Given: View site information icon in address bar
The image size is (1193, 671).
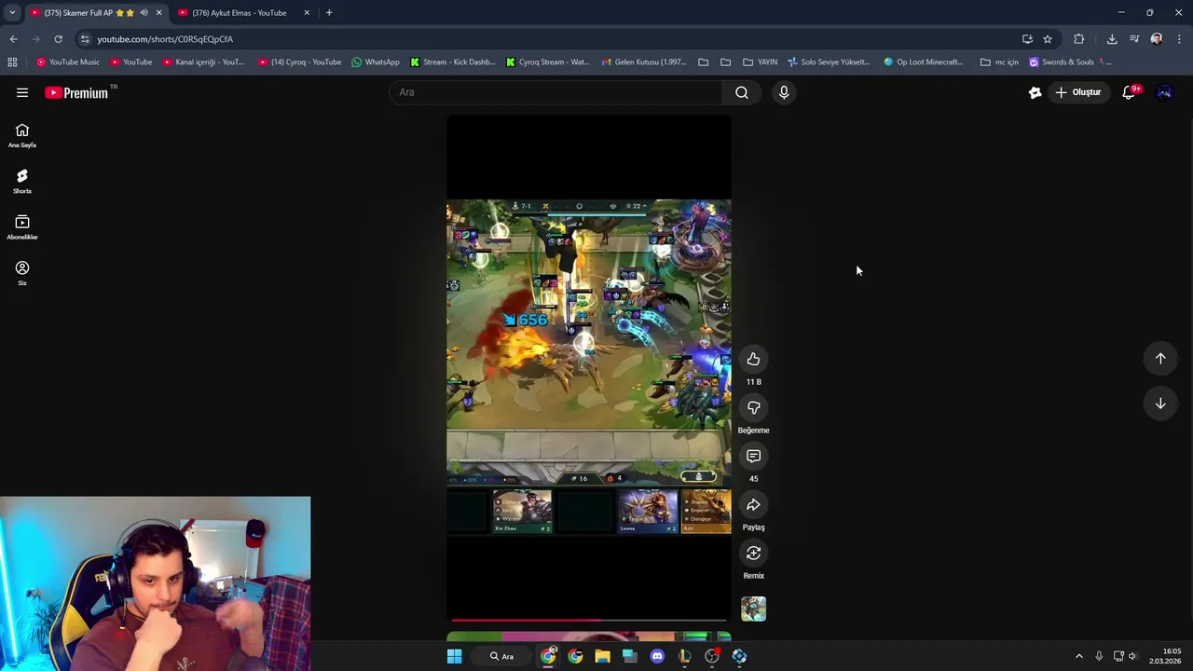Looking at the screenshot, I should tap(85, 39).
